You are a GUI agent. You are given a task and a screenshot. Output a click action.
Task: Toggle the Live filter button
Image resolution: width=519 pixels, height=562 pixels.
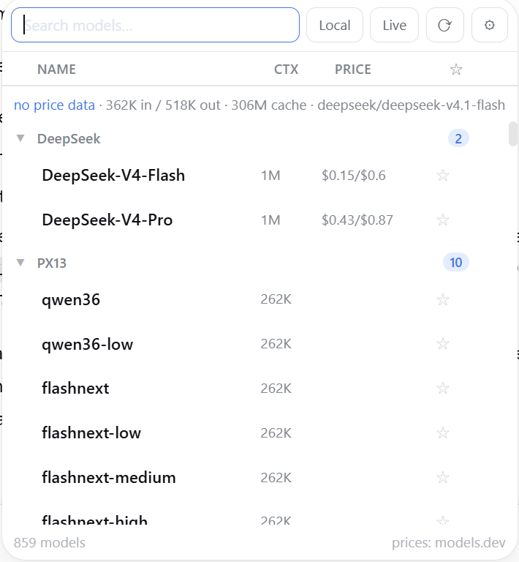[394, 25]
